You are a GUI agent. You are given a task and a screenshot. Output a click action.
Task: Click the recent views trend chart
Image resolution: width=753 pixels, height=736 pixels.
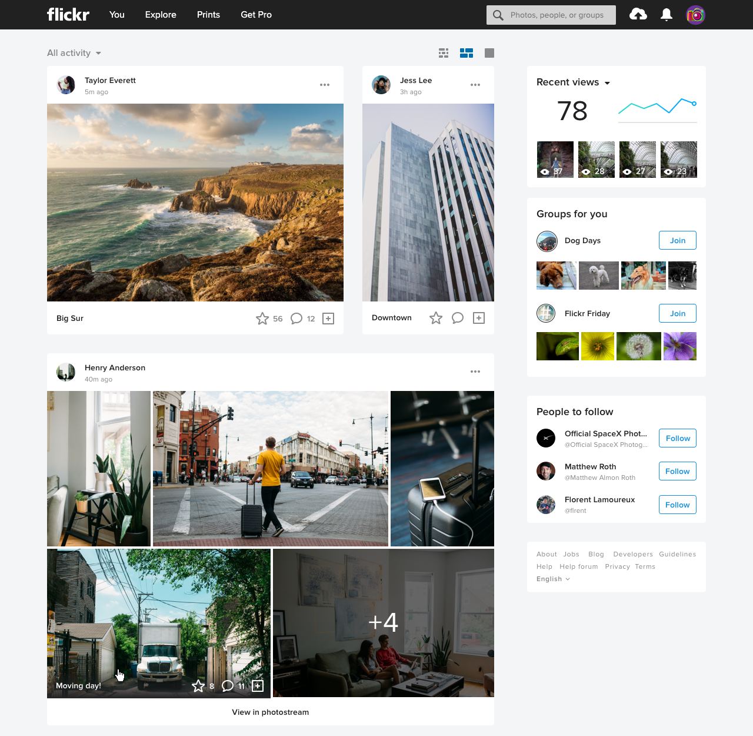[657, 108]
